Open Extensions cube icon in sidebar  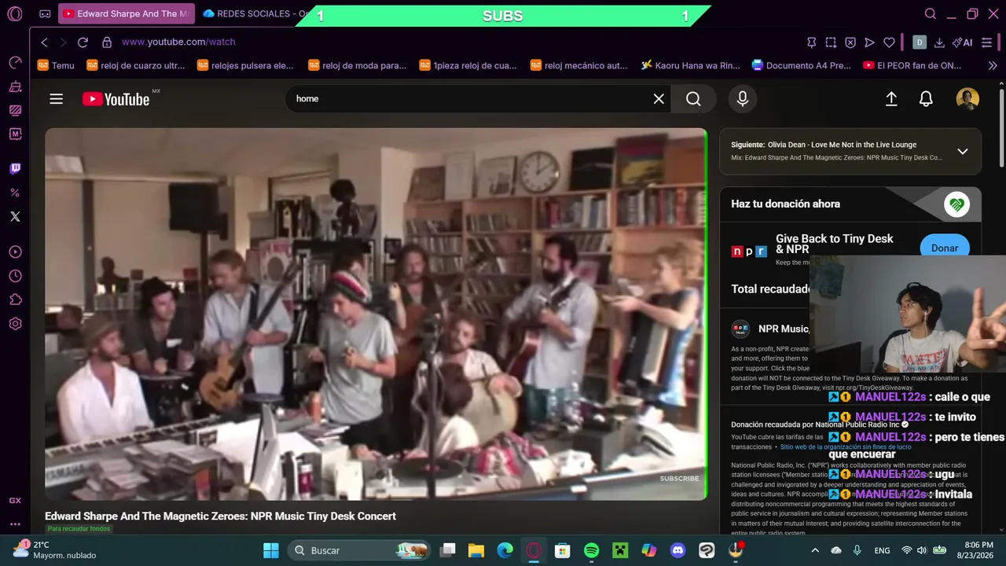pyautogui.click(x=15, y=300)
